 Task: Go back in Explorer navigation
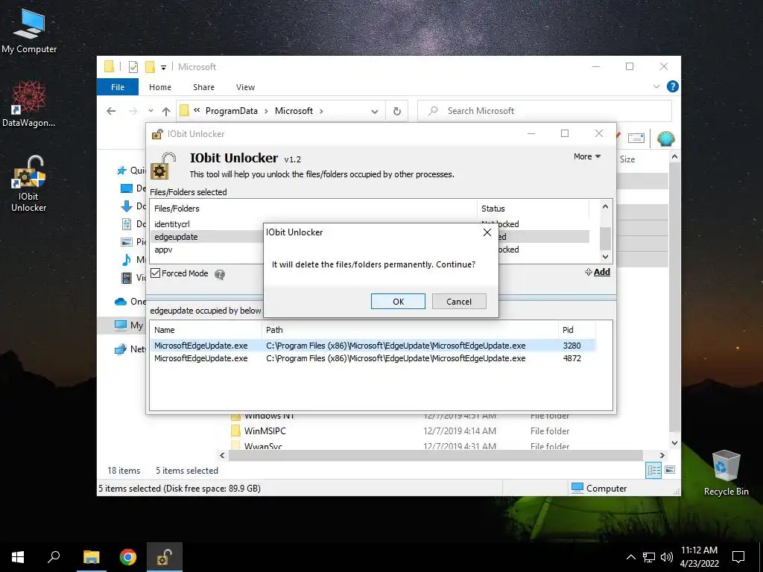coord(111,111)
